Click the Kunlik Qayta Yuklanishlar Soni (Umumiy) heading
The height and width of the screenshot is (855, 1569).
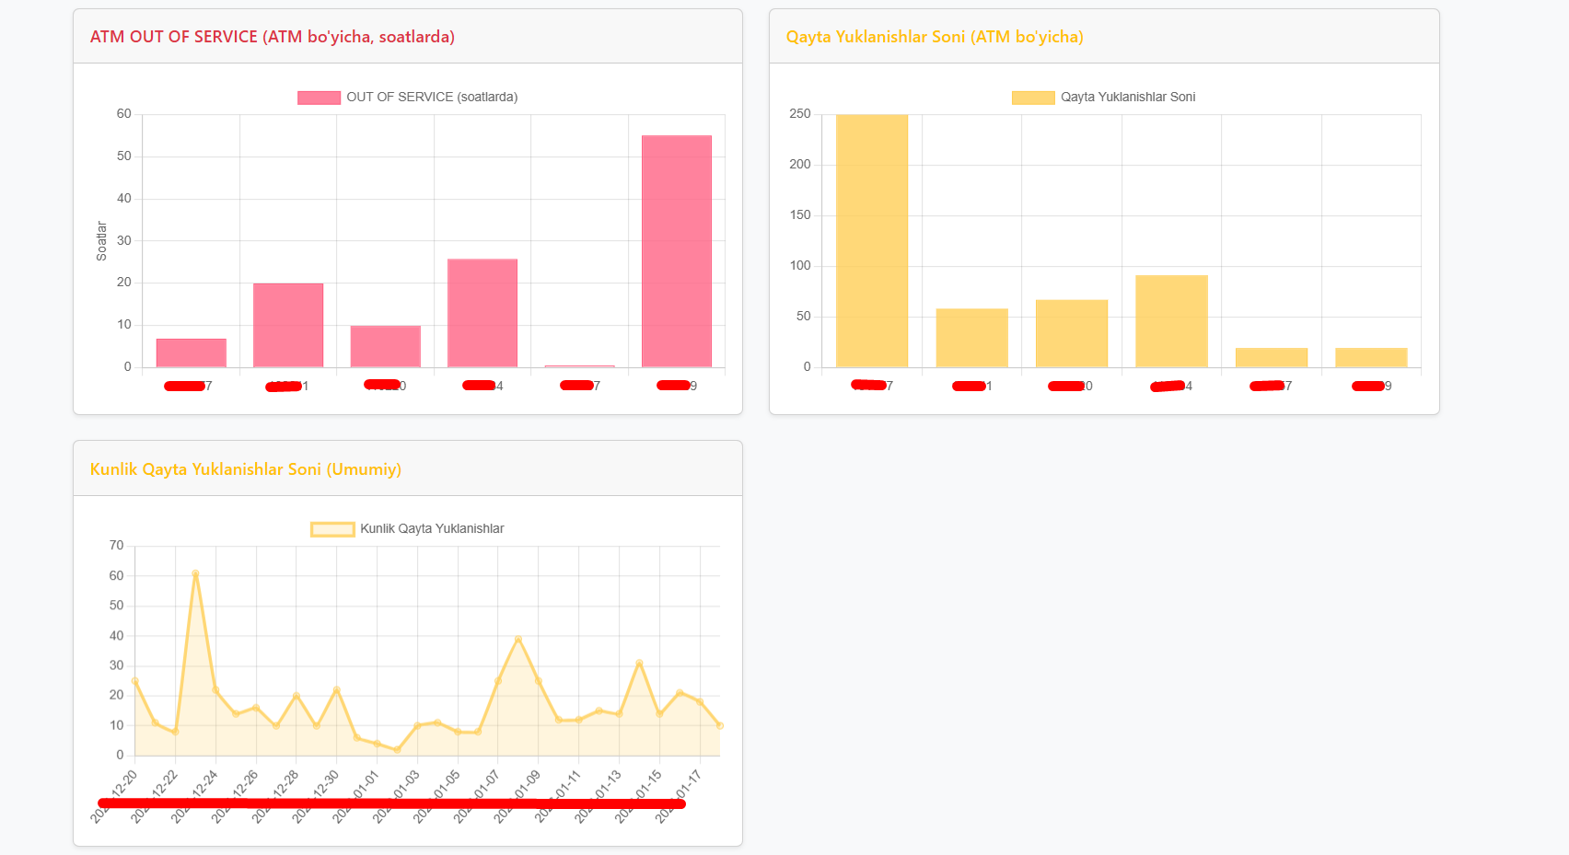click(246, 469)
